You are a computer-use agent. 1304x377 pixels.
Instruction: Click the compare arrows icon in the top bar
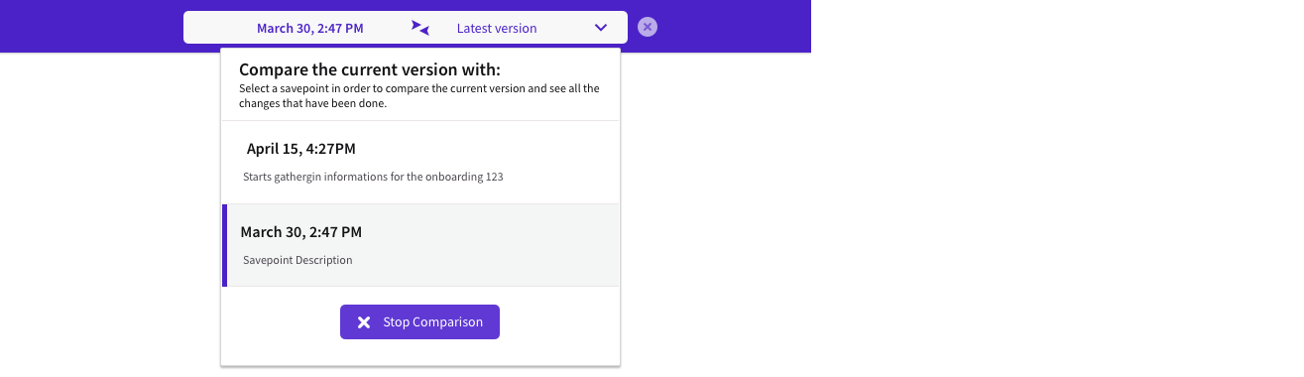(420, 28)
